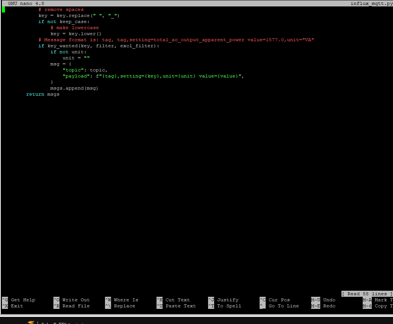This screenshot has height=324, width=393.
Task: Click the 'if not unit:' line
Action: (x=69, y=52)
